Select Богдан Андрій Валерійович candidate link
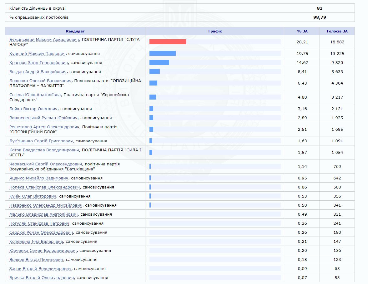 tap(38, 72)
